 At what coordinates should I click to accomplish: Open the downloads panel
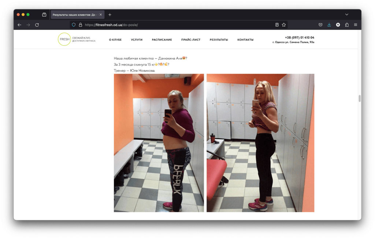[x=329, y=25]
